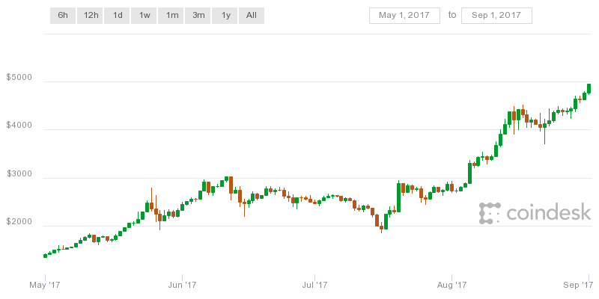Click the Aug '17 axis label

(x=451, y=285)
